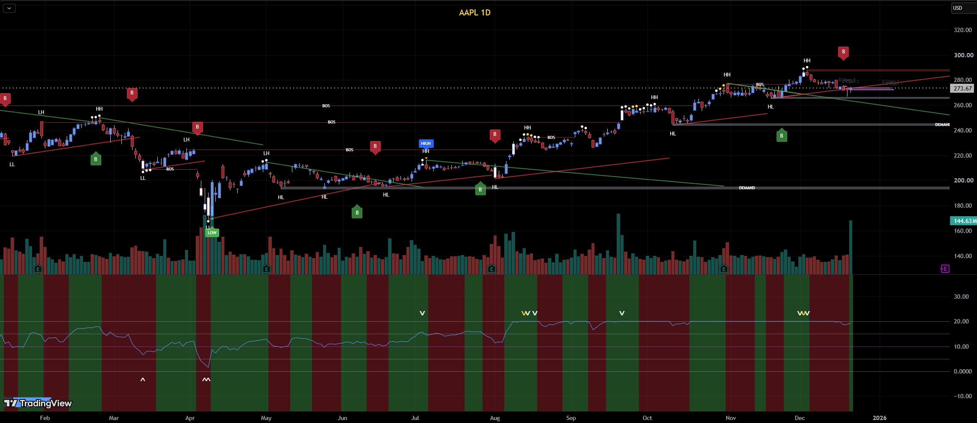Image resolution: width=977 pixels, height=423 pixels.
Task: Click the white double caret signal in April
Action: click(206, 379)
